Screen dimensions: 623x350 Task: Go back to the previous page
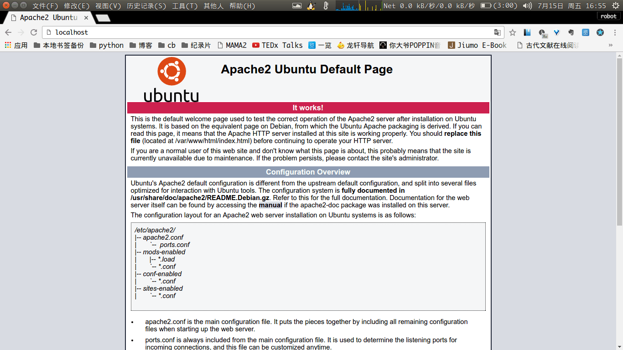(x=8, y=32)
